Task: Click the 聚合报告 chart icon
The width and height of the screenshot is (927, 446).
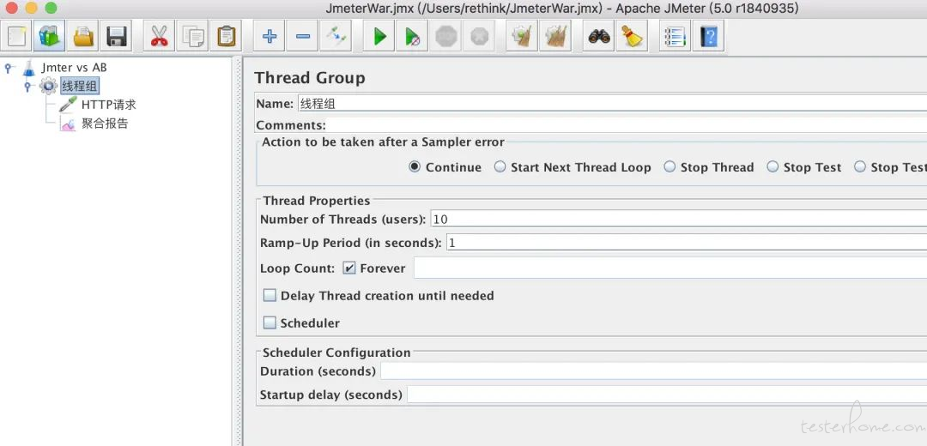Action: click(x=68, y=124)
